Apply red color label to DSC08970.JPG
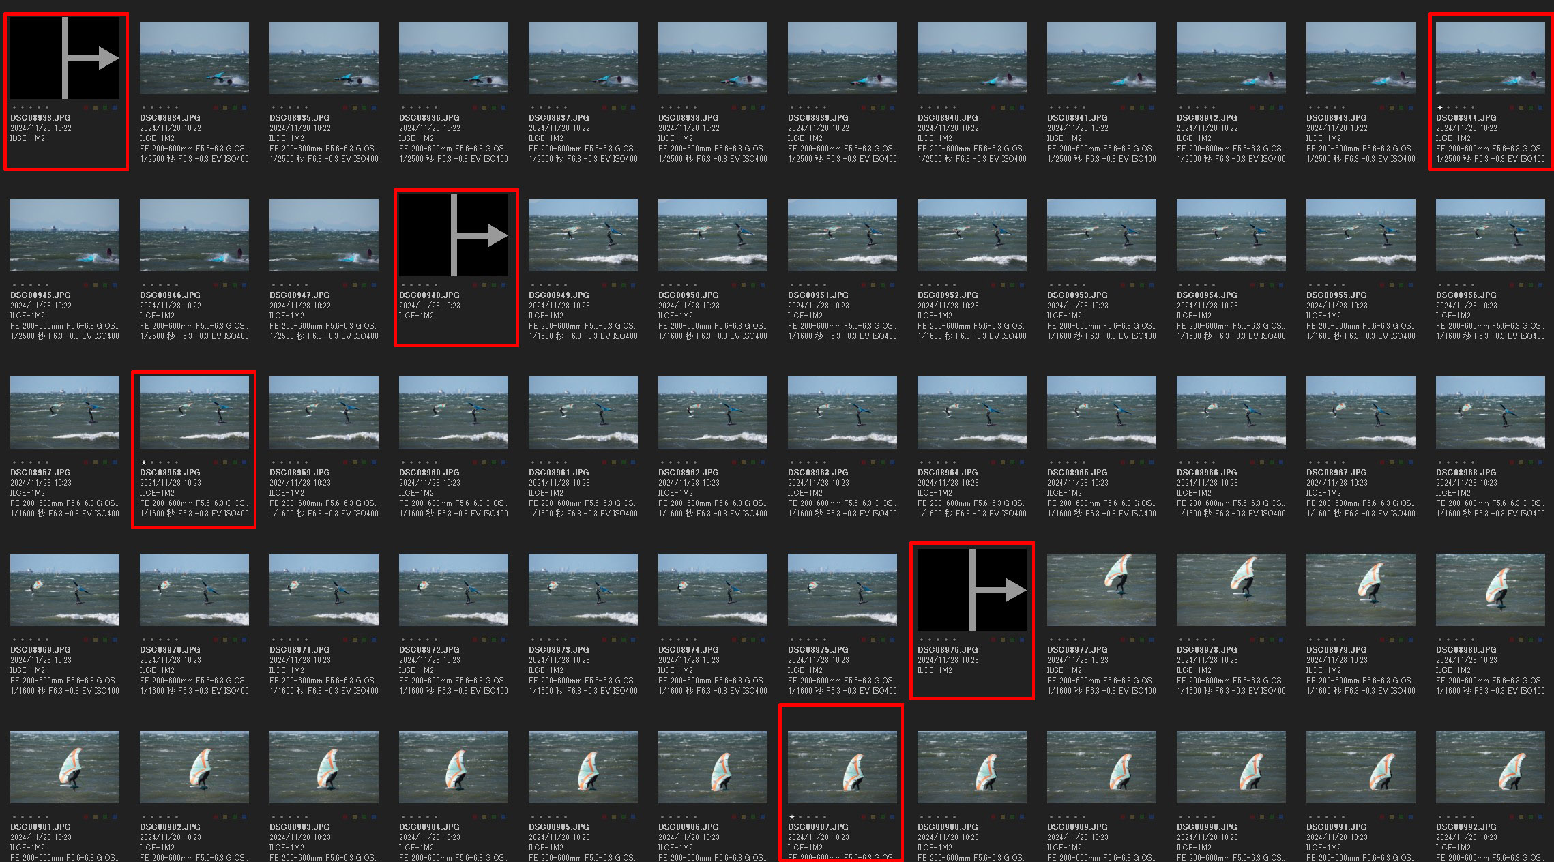1554x862 pixels. coord(216,640)
